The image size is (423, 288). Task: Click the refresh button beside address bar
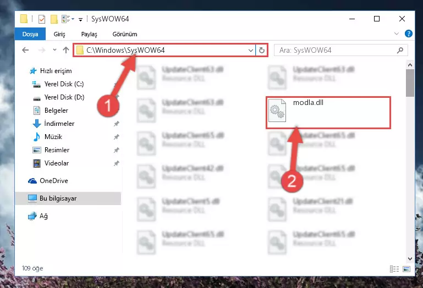click(262, 50)
